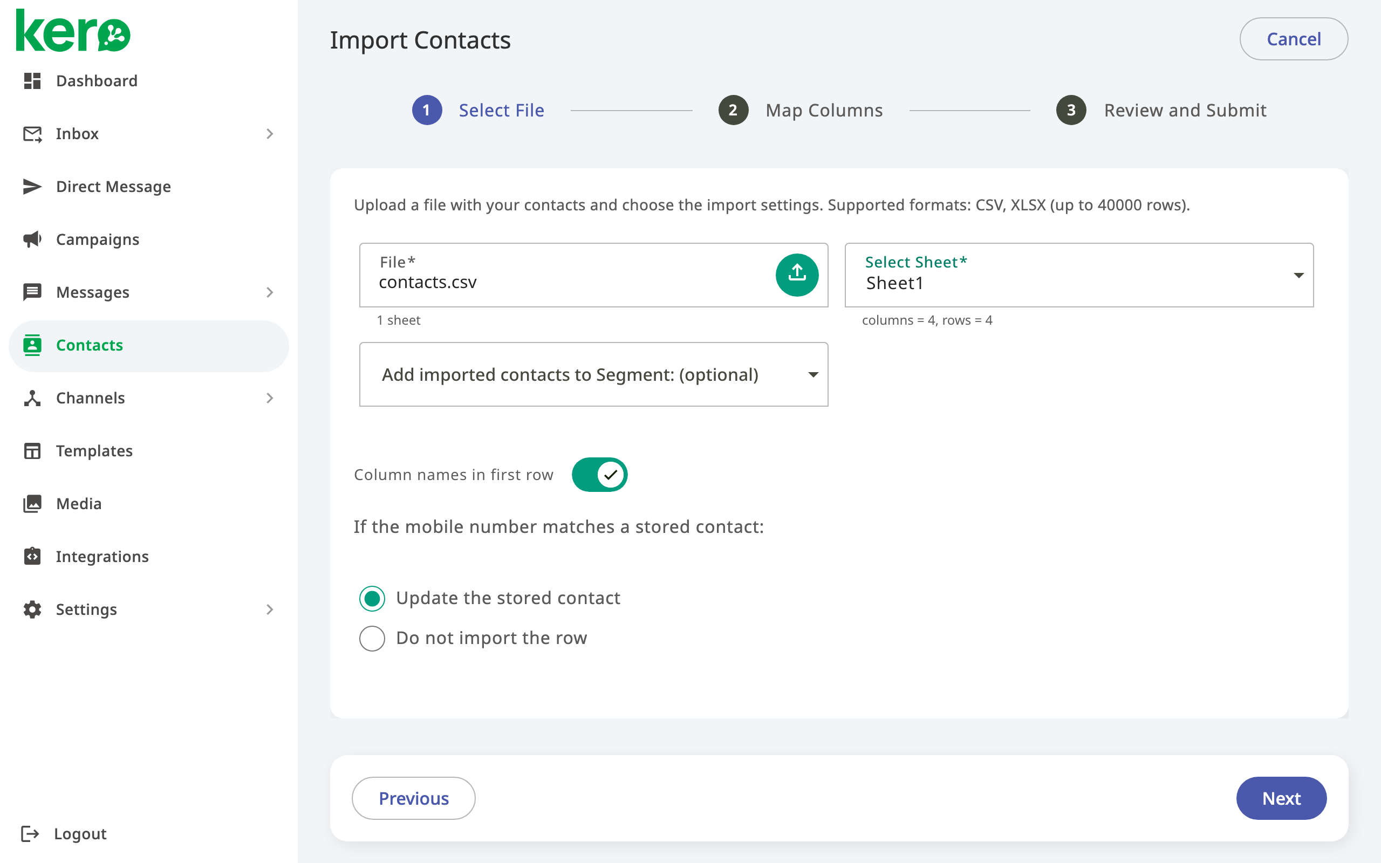The height and width of the screenshot is (863, 1381).
Task: Click the Channels network icon
Action: pos(32,398)
